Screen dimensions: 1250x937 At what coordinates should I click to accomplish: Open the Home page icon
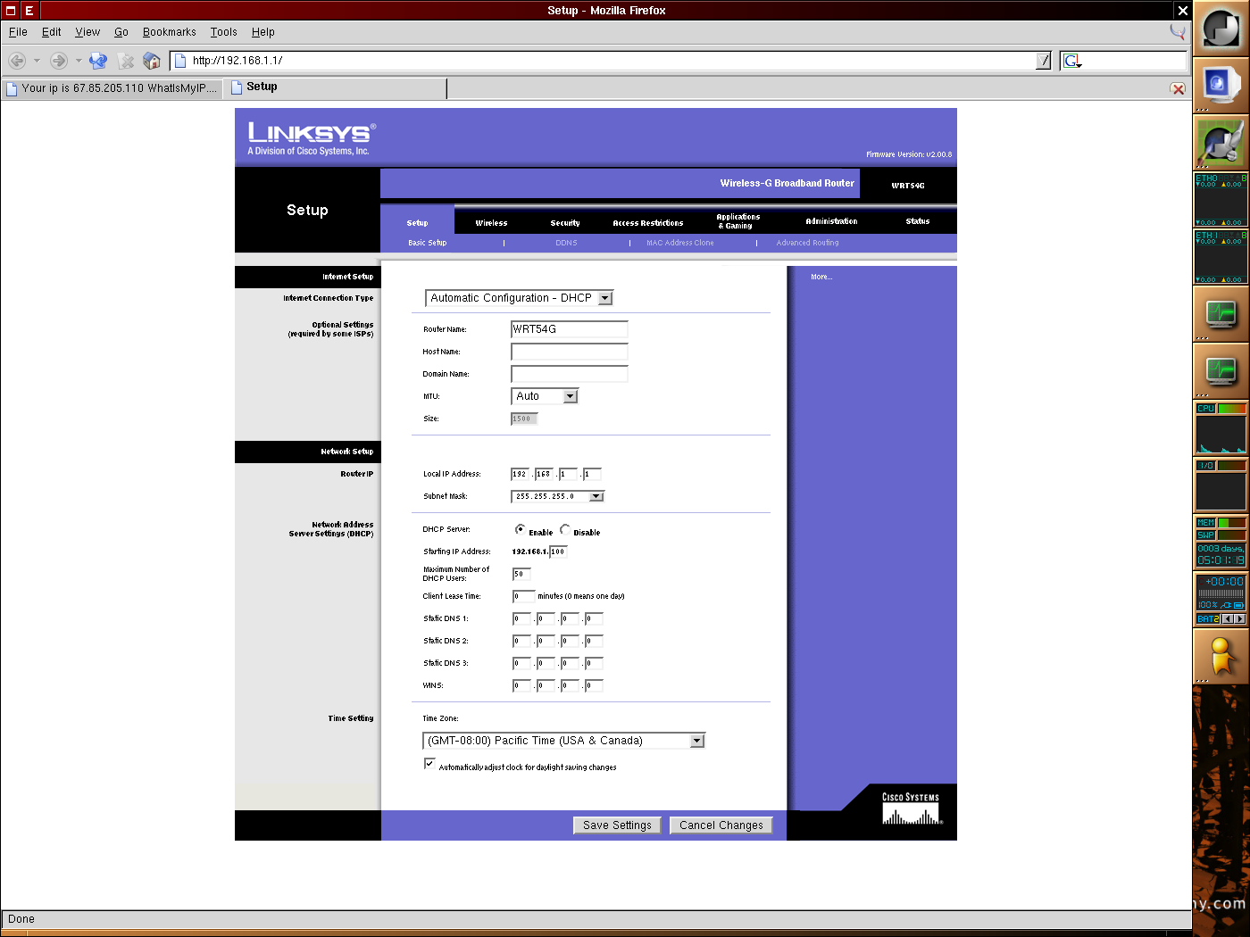click(x=152, y=61)
